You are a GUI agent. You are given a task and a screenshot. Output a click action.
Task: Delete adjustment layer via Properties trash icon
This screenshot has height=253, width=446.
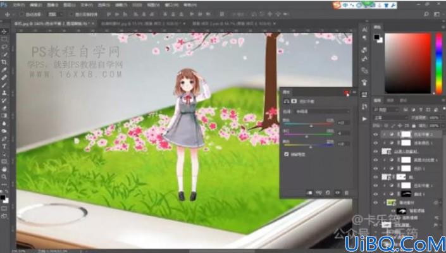[347, 193]
